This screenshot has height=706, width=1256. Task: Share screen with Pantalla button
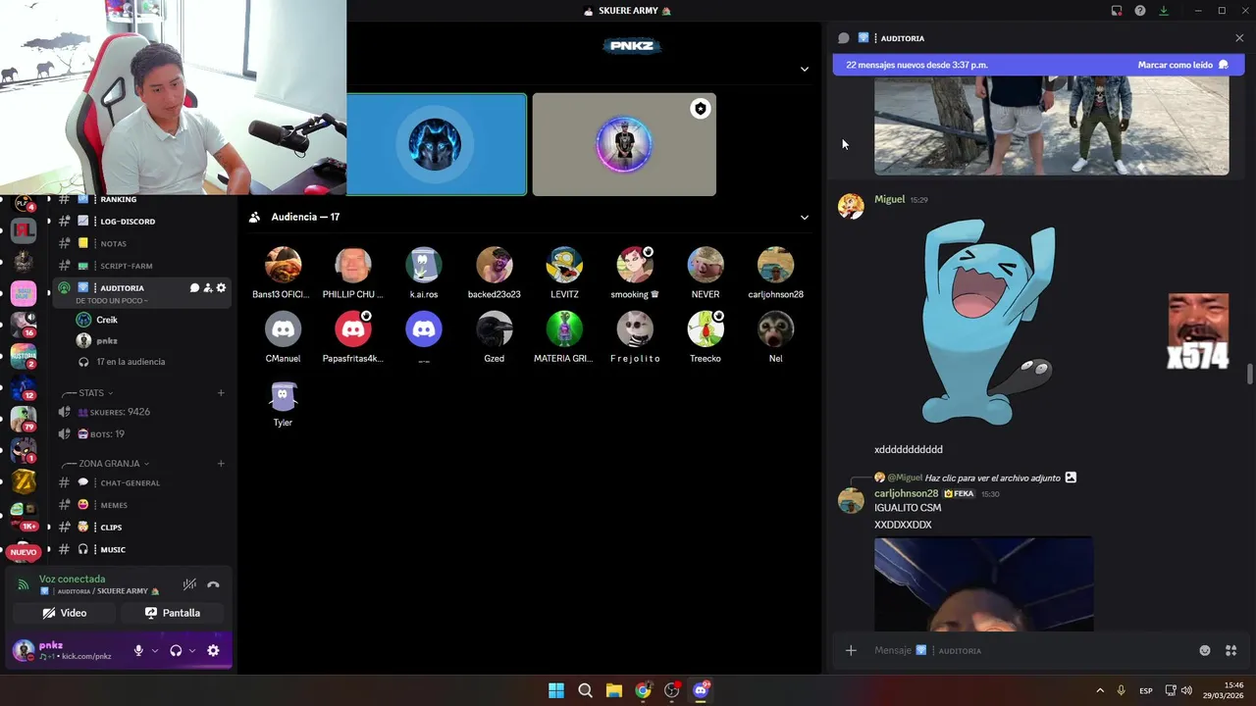(173, 613)
